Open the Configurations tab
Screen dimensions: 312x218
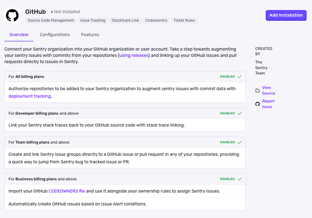point(55,35)
